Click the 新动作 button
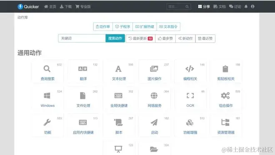The width and height of the screenshot is (275, 155). [185, 38]
